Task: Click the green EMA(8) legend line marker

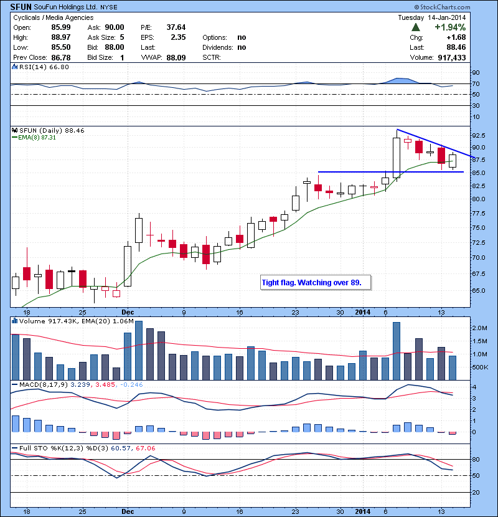Action: click(x=14, y=138)
